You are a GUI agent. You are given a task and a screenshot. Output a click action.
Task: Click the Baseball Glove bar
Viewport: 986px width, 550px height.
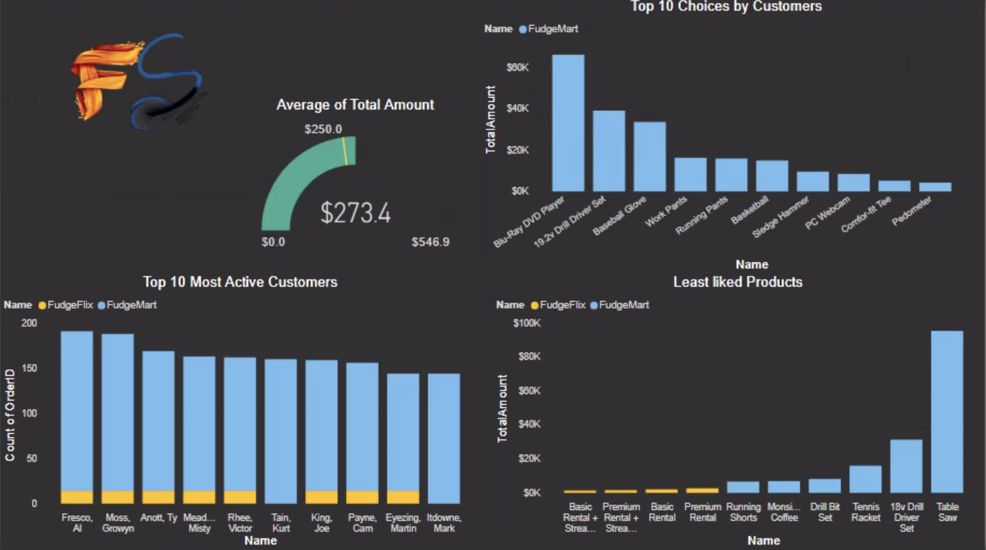649,156
